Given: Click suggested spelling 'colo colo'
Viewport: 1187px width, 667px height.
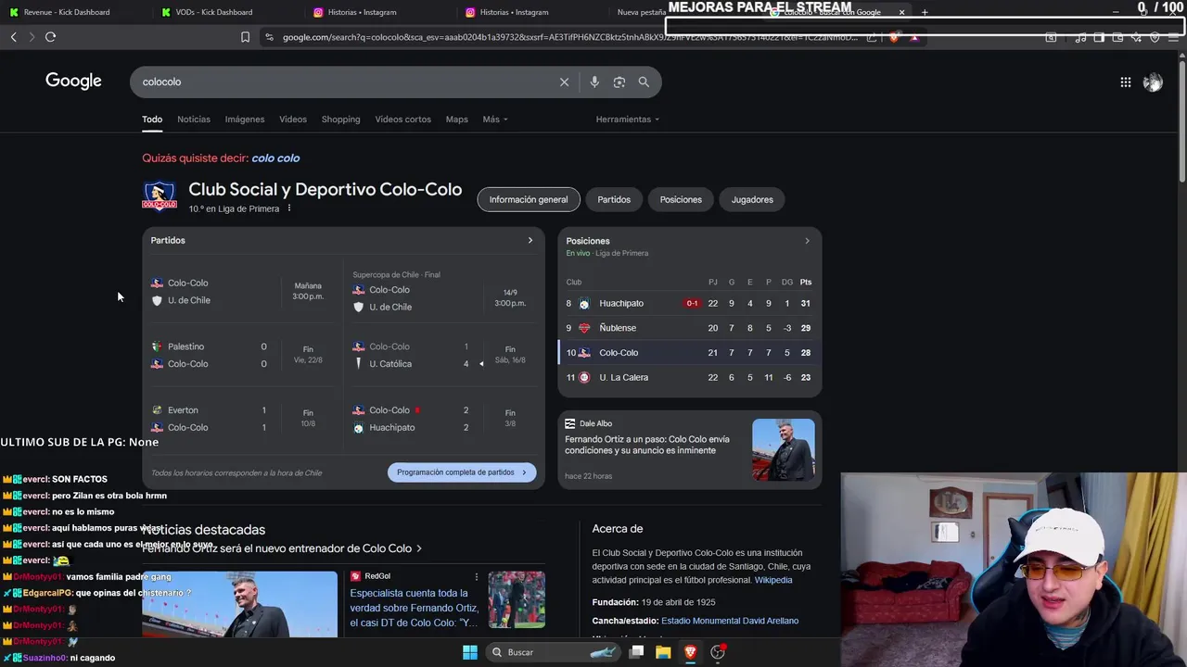Looking at the screenshot, I should coord(275,158).
